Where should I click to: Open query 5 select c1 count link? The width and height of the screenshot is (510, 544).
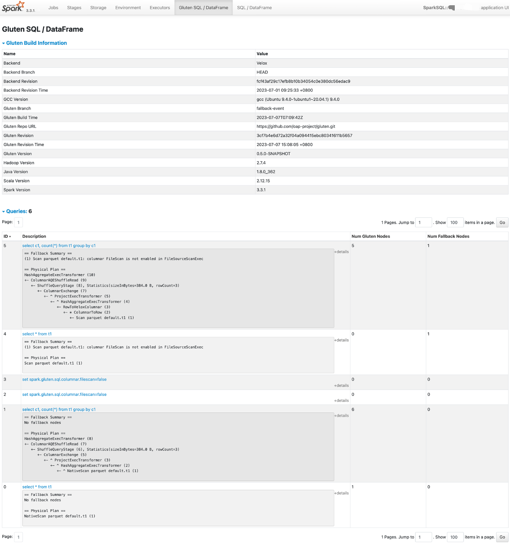click(x=59, y=245)
